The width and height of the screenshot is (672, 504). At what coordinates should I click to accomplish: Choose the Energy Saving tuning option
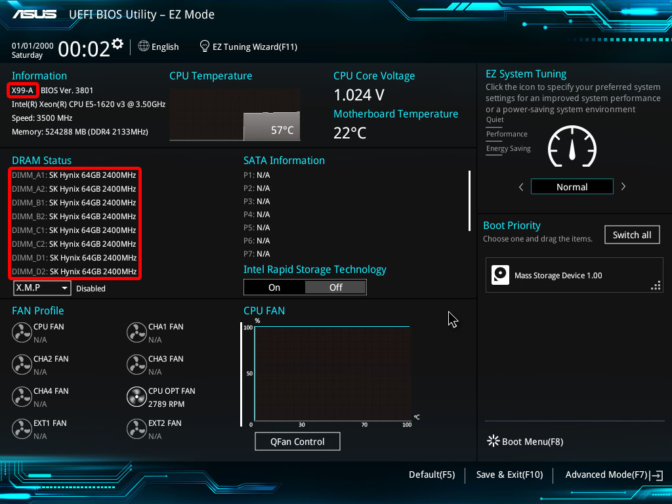tap(509, 149)
